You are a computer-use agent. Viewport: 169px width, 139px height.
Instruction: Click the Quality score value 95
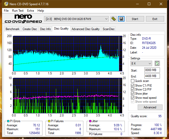click(160, 116)
